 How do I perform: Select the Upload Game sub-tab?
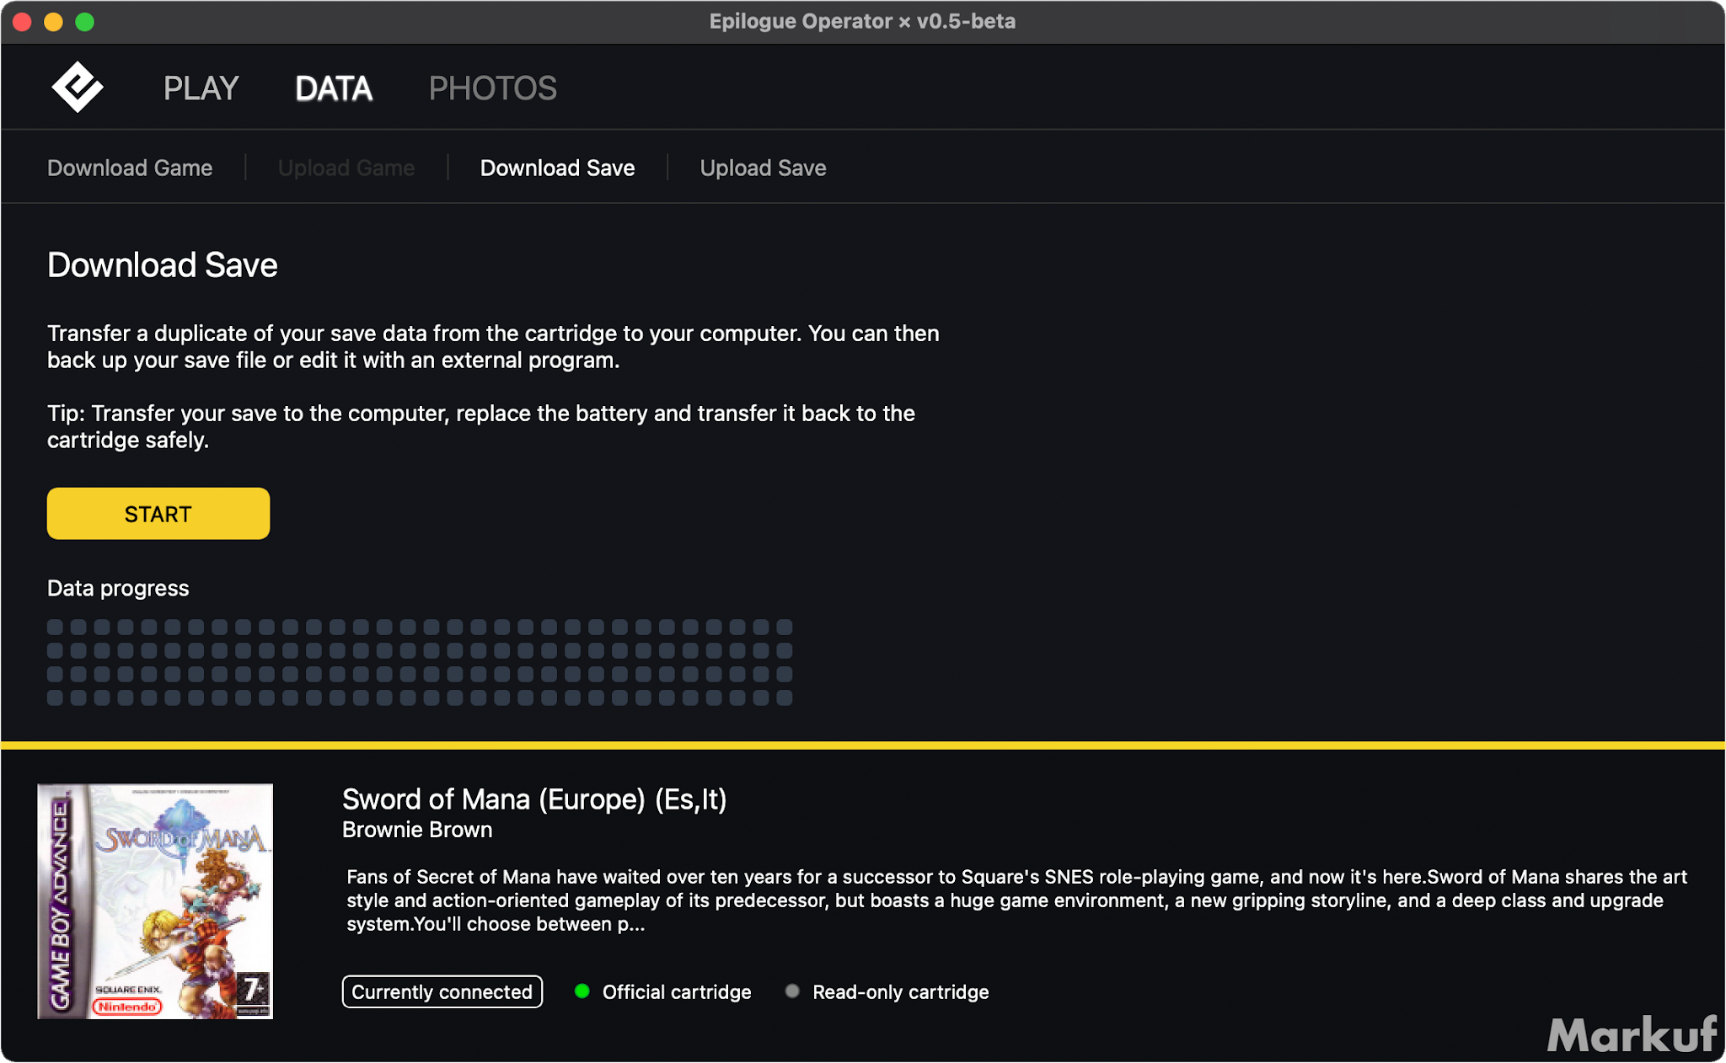point(346,168)
